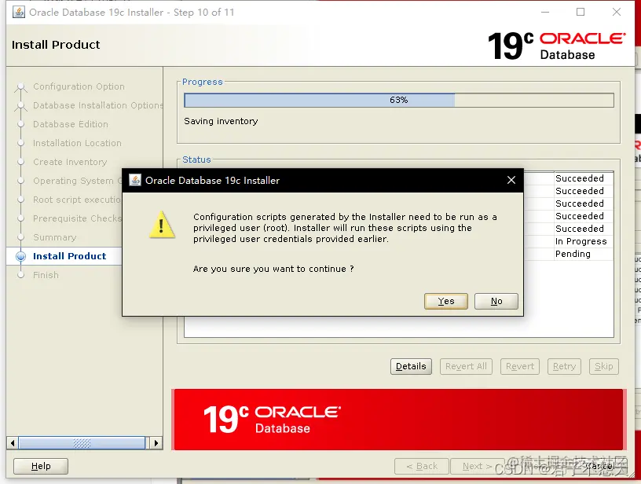Select the Summary step
641x484 pixels.
click(x=54, y=237)
